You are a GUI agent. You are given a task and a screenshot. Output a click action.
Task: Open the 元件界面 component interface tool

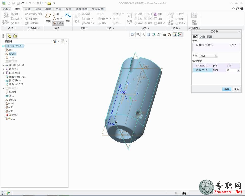point(194,19)
